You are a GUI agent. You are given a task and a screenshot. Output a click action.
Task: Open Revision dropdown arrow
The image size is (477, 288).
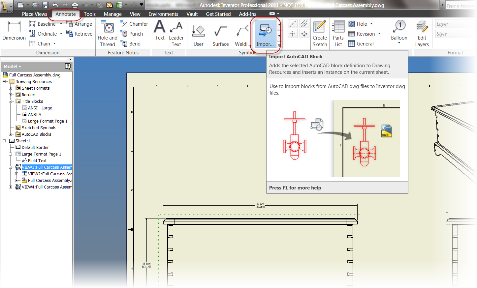point(379,34)
